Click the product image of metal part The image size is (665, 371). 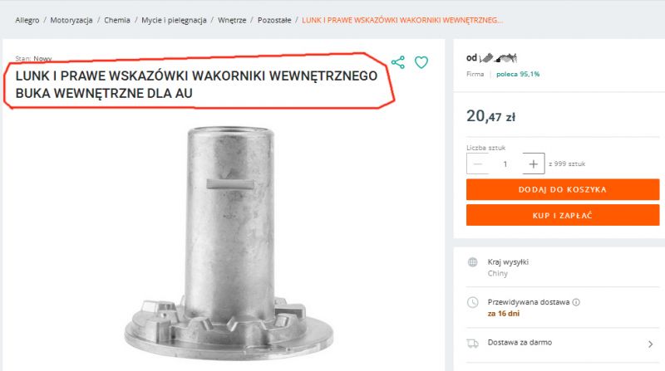pyautogui.click(x=229, y=243)
